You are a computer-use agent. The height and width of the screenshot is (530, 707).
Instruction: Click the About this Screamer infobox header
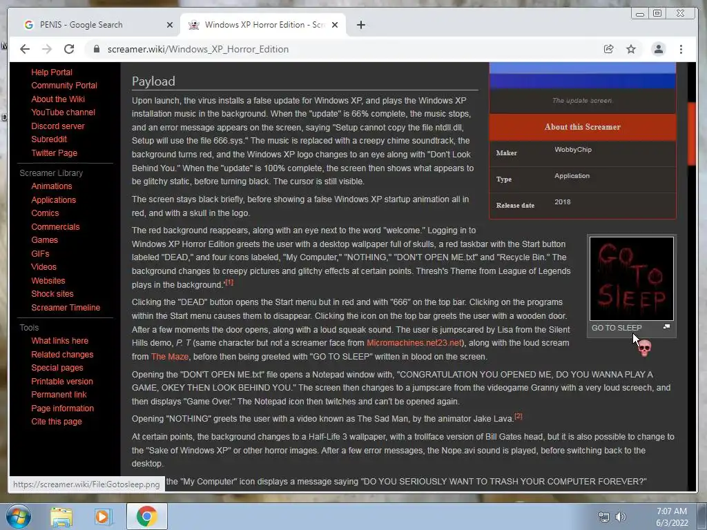pyautogui.click(x=582, y=127)
